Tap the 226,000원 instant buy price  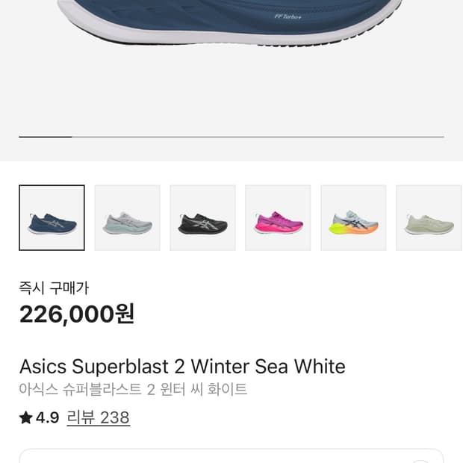click(76, 314)
